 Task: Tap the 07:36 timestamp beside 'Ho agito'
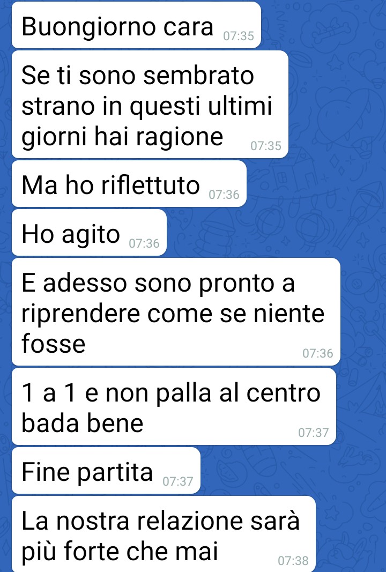(x=144, y=243)
